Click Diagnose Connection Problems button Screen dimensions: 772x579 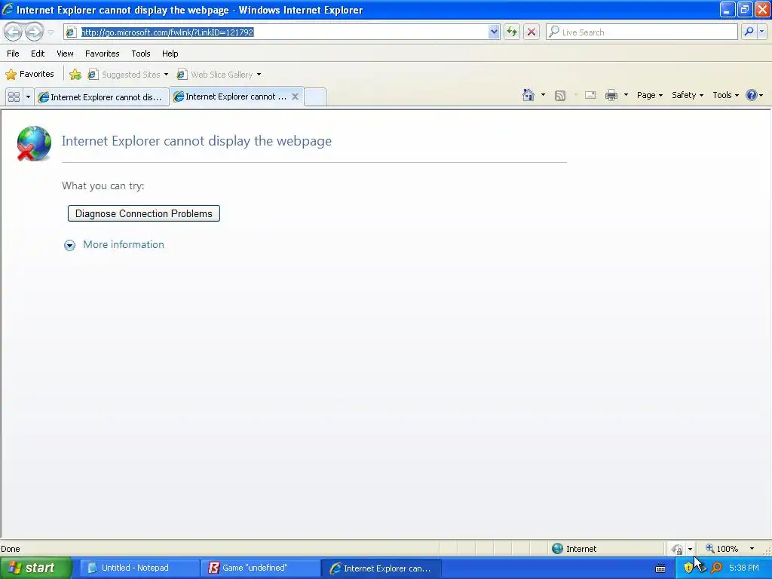point(144,213)
